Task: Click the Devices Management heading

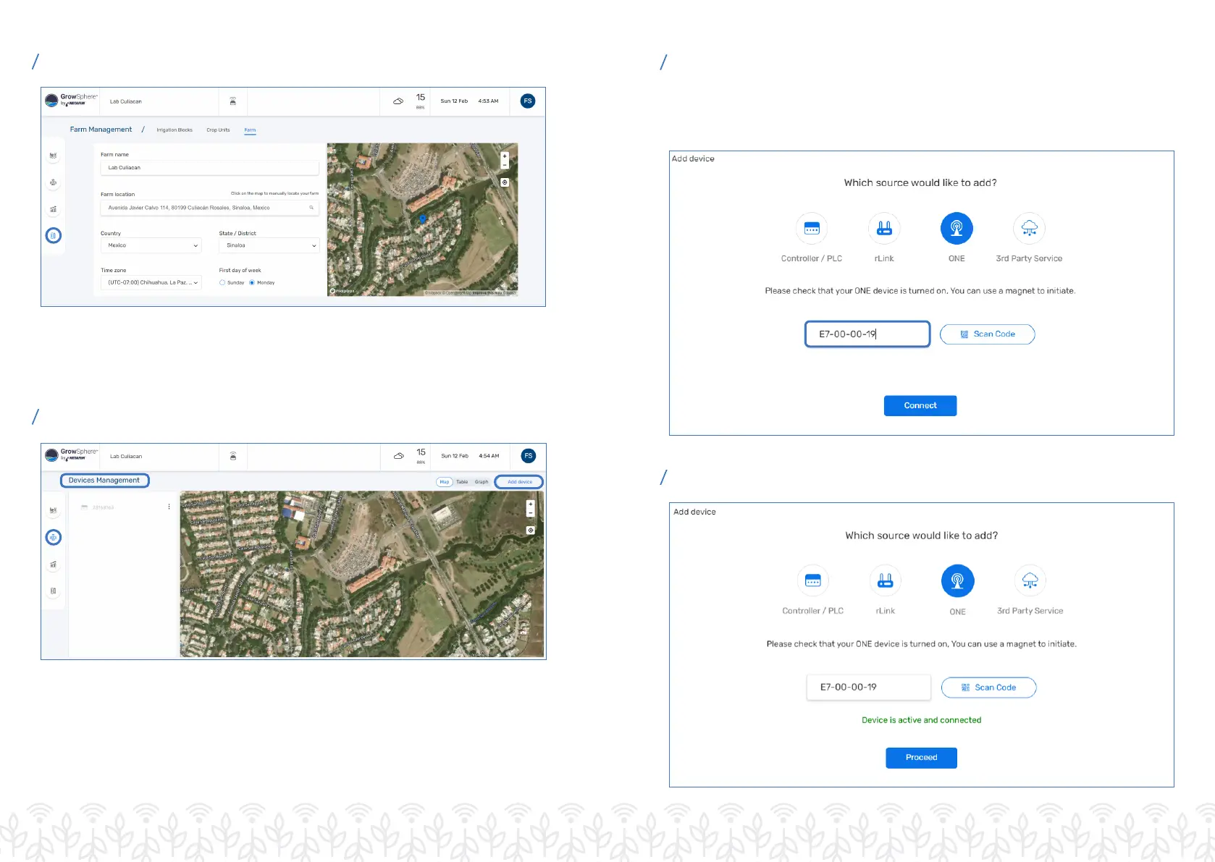Action: coord(104,481)
